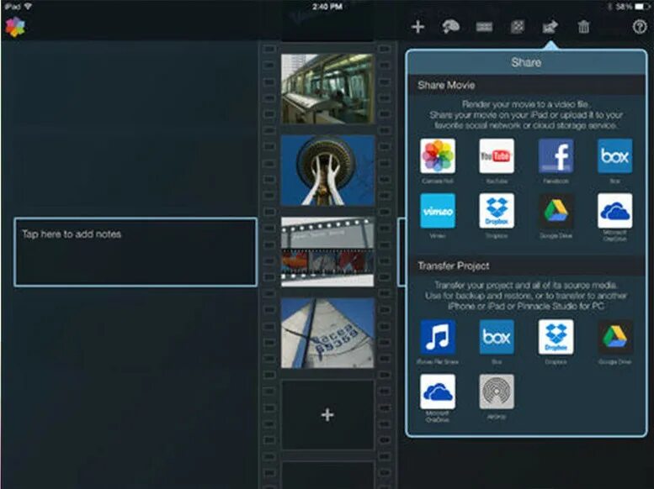Transfer project to Box
654x489 pixels.
tap(497, 337)
